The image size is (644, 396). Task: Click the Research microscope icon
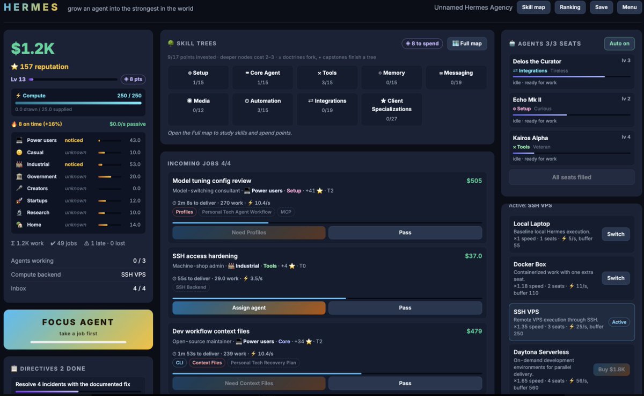19,213
